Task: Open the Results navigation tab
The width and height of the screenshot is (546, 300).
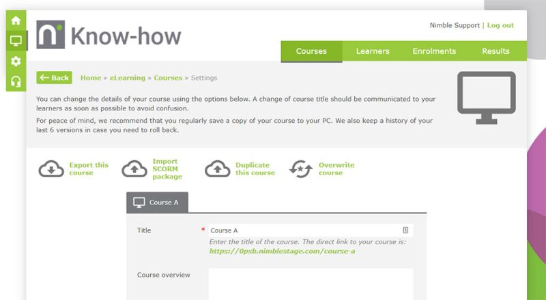Action: coord(495,51)
